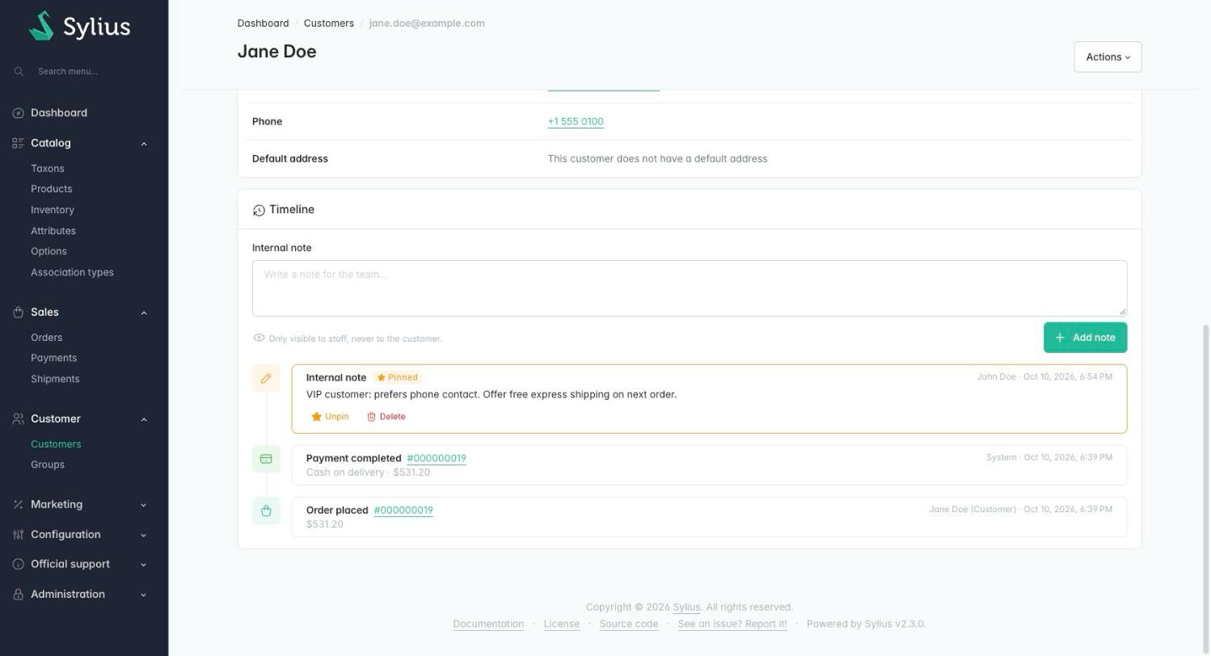The width and height of the screenshot is (1211, 656).
Task: Click the Marketing percent icon
Action: coord(19,504)
